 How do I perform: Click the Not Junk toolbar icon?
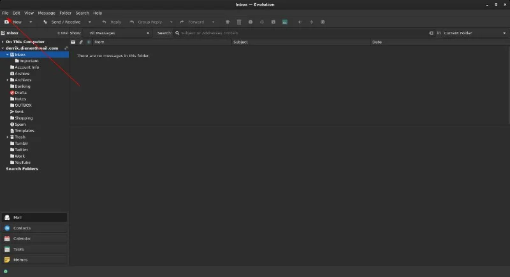262,22
